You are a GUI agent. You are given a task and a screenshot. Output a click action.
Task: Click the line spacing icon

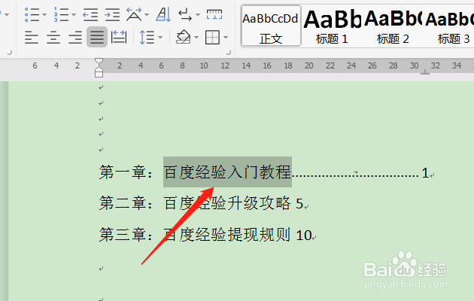(147, 37)
